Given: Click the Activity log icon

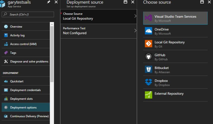Looking at the screenshot, I should [6, 35].
